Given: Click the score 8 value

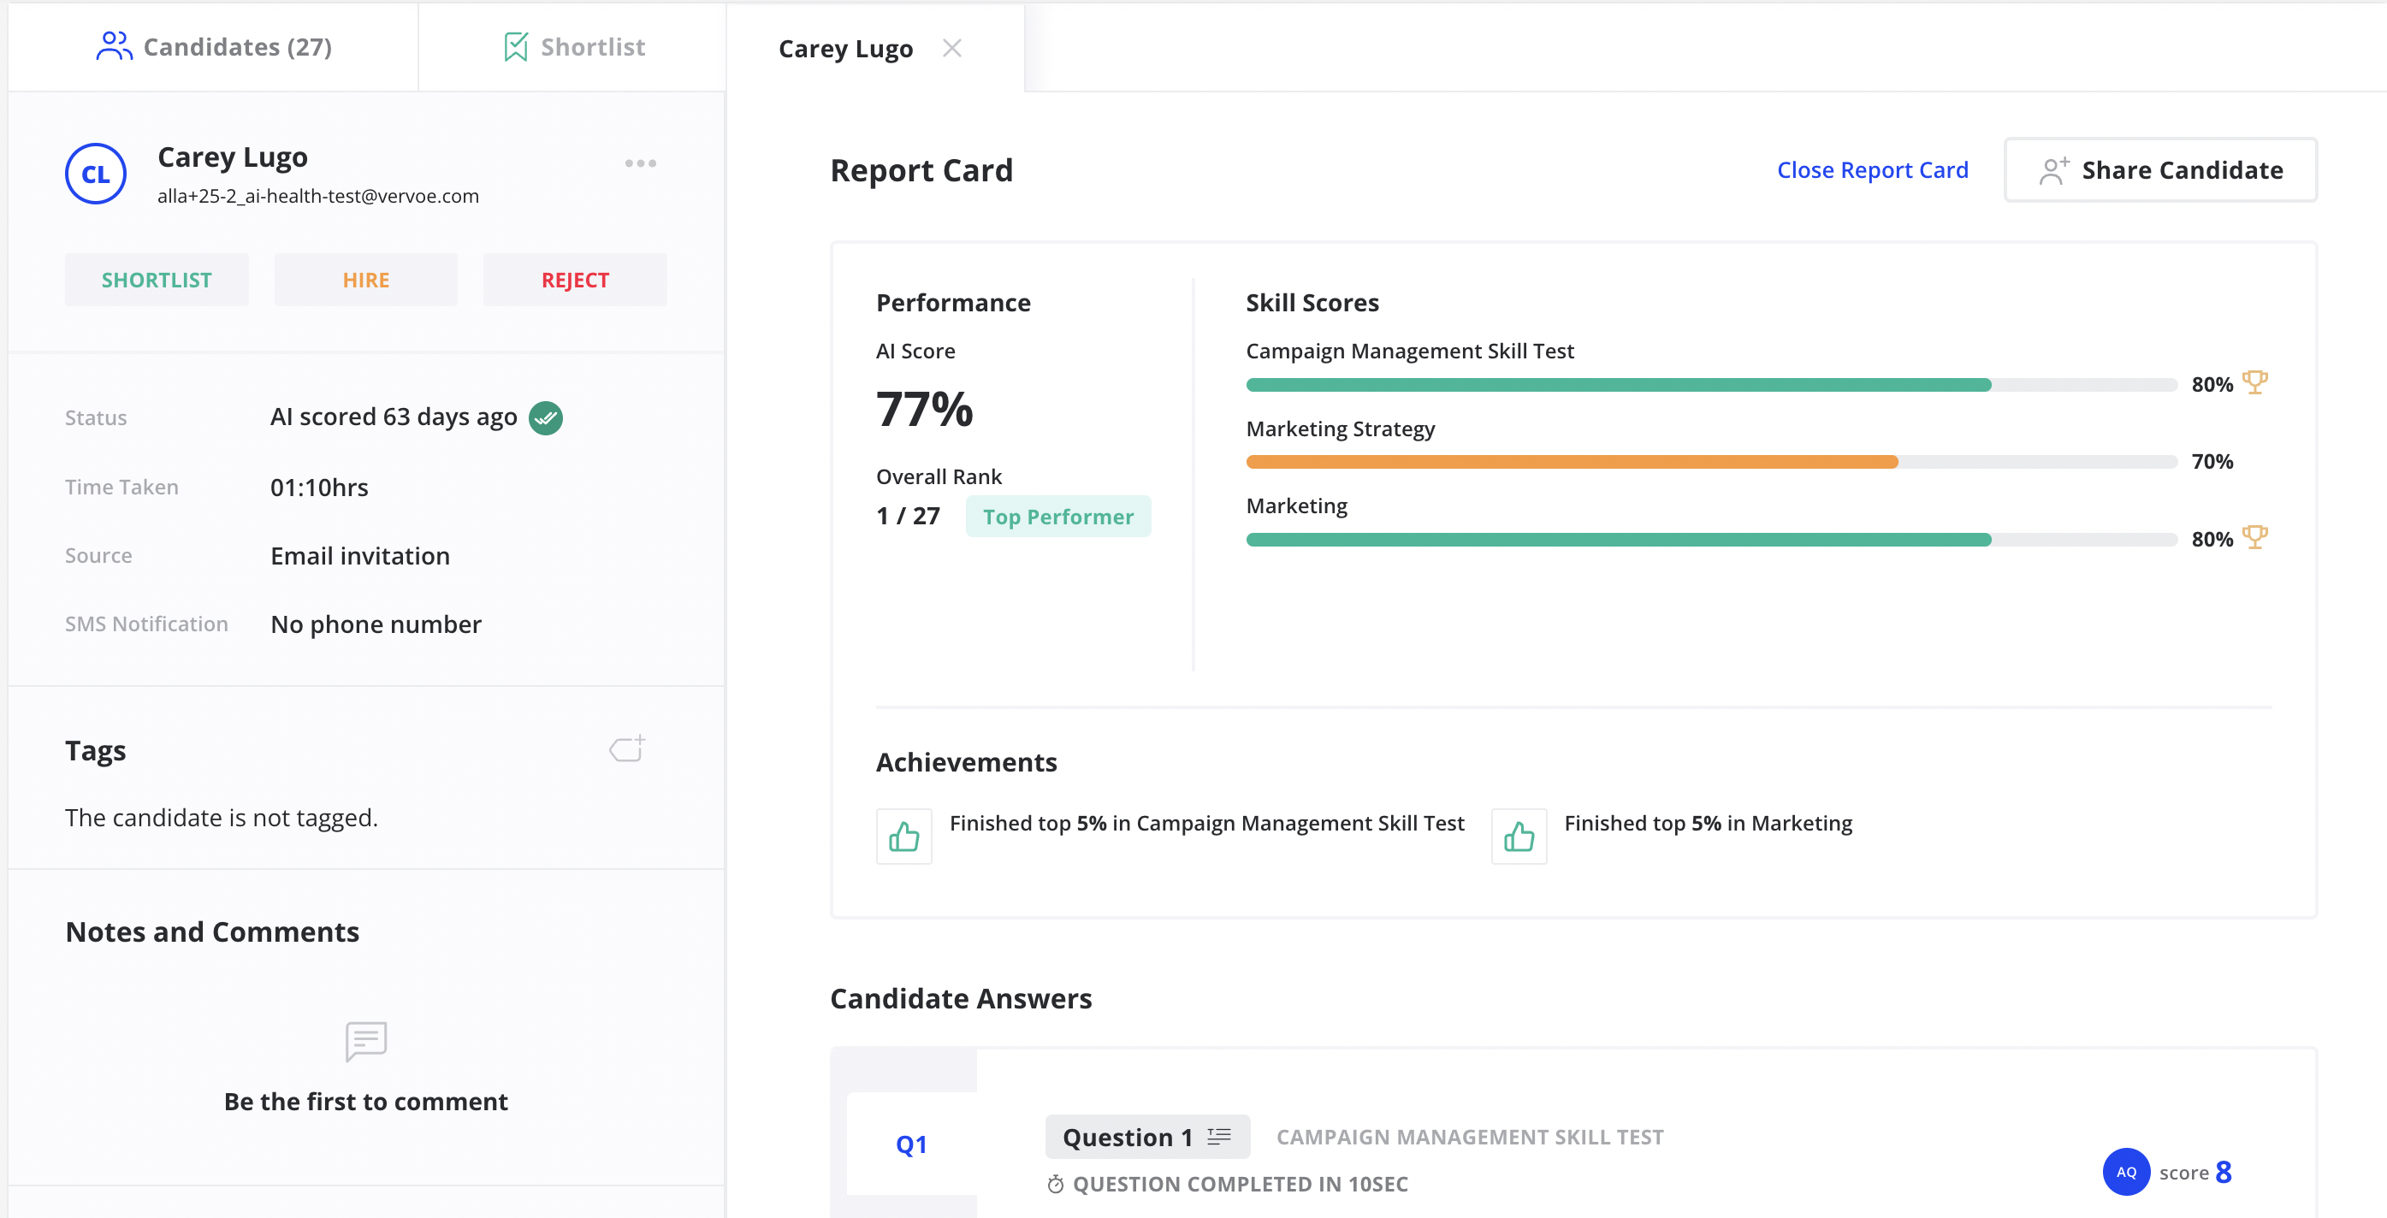Looking at the screenshot, I should pos(2223,1172).
